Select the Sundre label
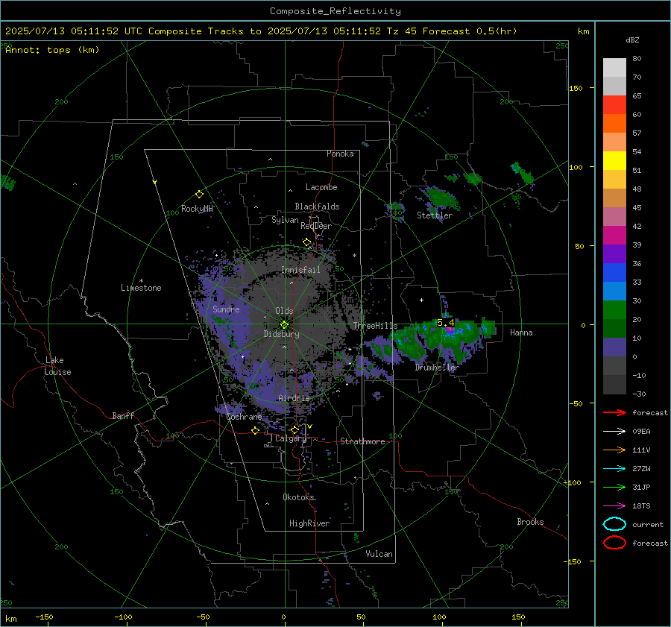The width and height of the screenshot is (671, 627). (x=226, y=309)
